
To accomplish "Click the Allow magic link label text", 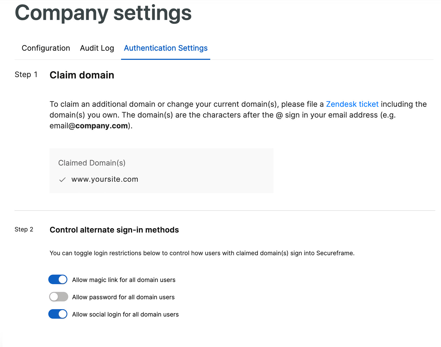I will [x=124, y=280].
